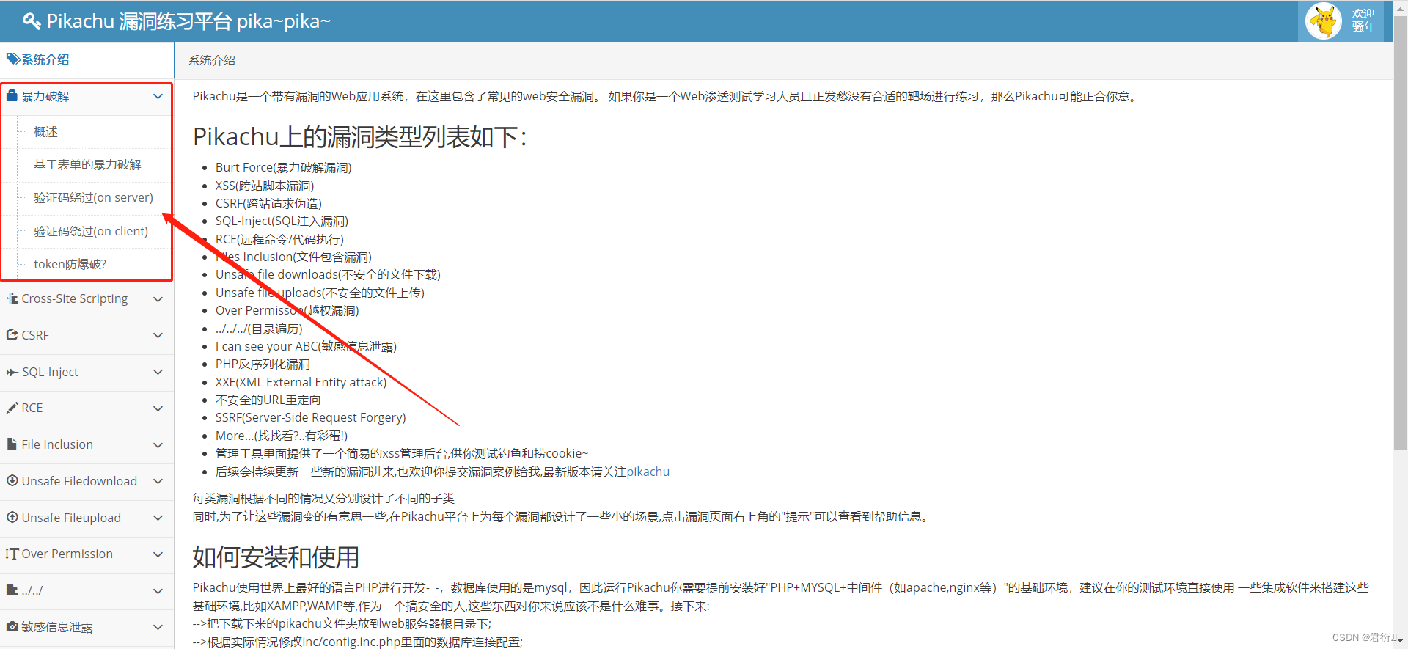Screen dimensions: 1408x649
Task: Select token防爆破? submenu item
Action: point(70,264)
